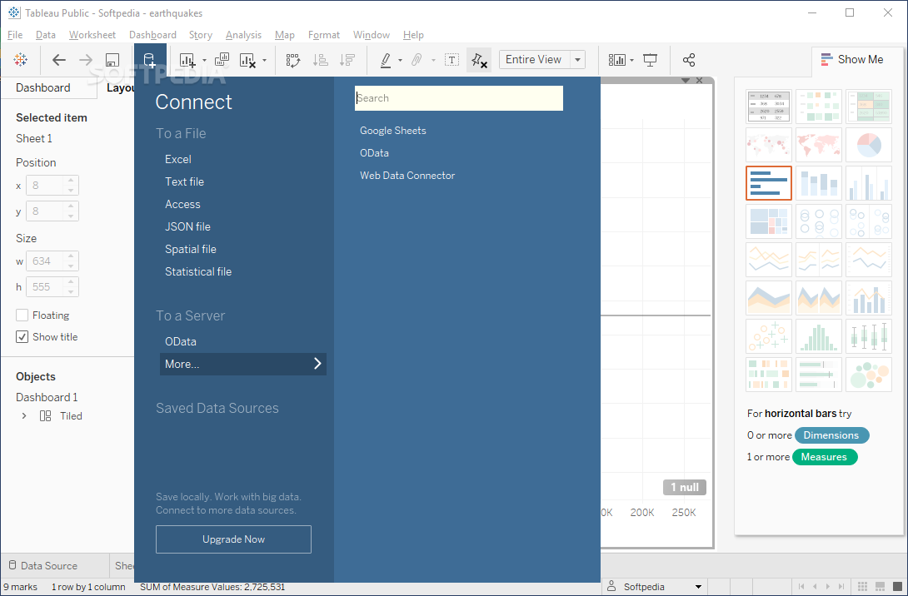Click the 1 null indicator
The image size is (908, 596).
click(685, 487)
